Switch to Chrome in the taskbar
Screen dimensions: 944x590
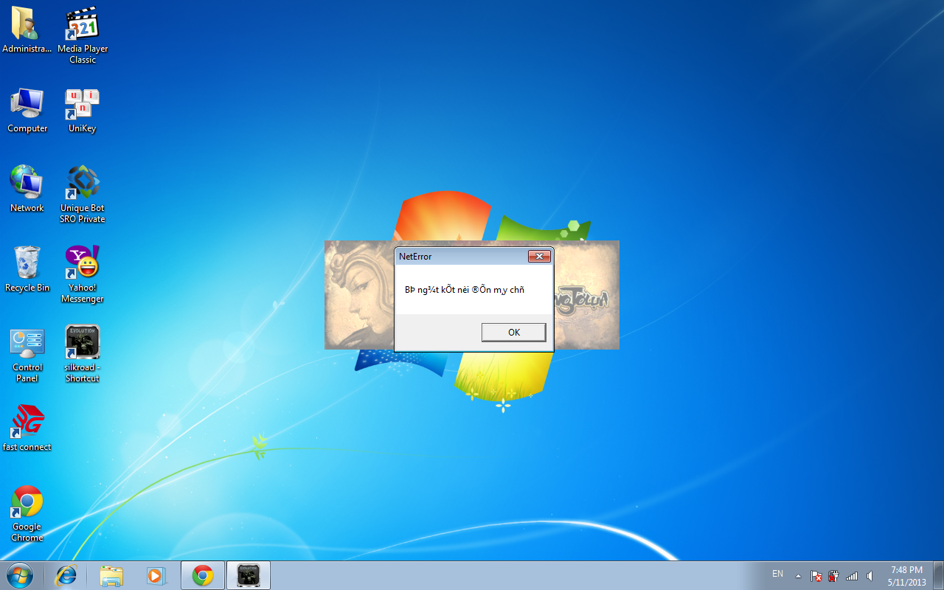[203, 575]
